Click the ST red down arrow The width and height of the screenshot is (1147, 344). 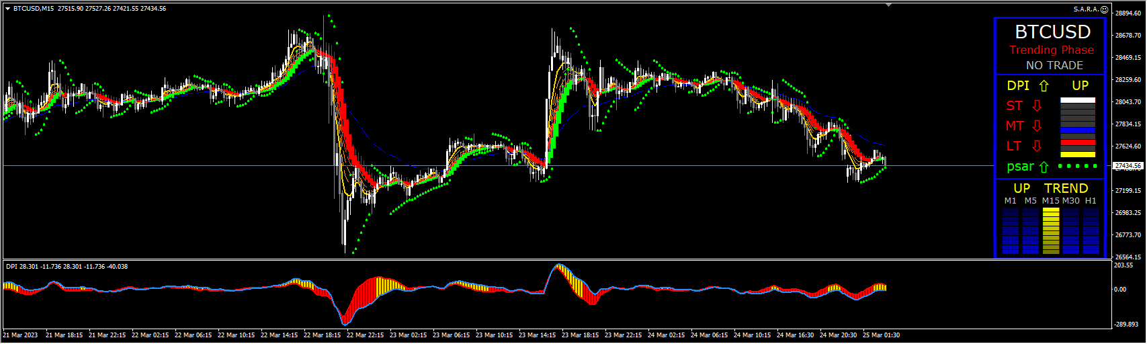pyautogui.click(x=1037, y=106)
